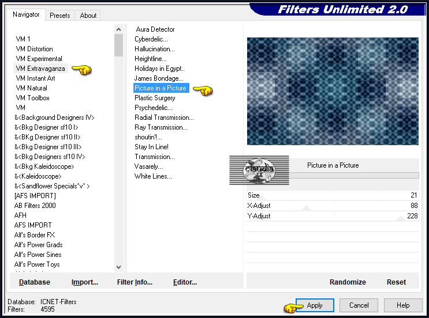Image resolution: width=429 pixels, height=318 pixels.
Task: Cancel the filter dialog
Action: click(359, 305)
